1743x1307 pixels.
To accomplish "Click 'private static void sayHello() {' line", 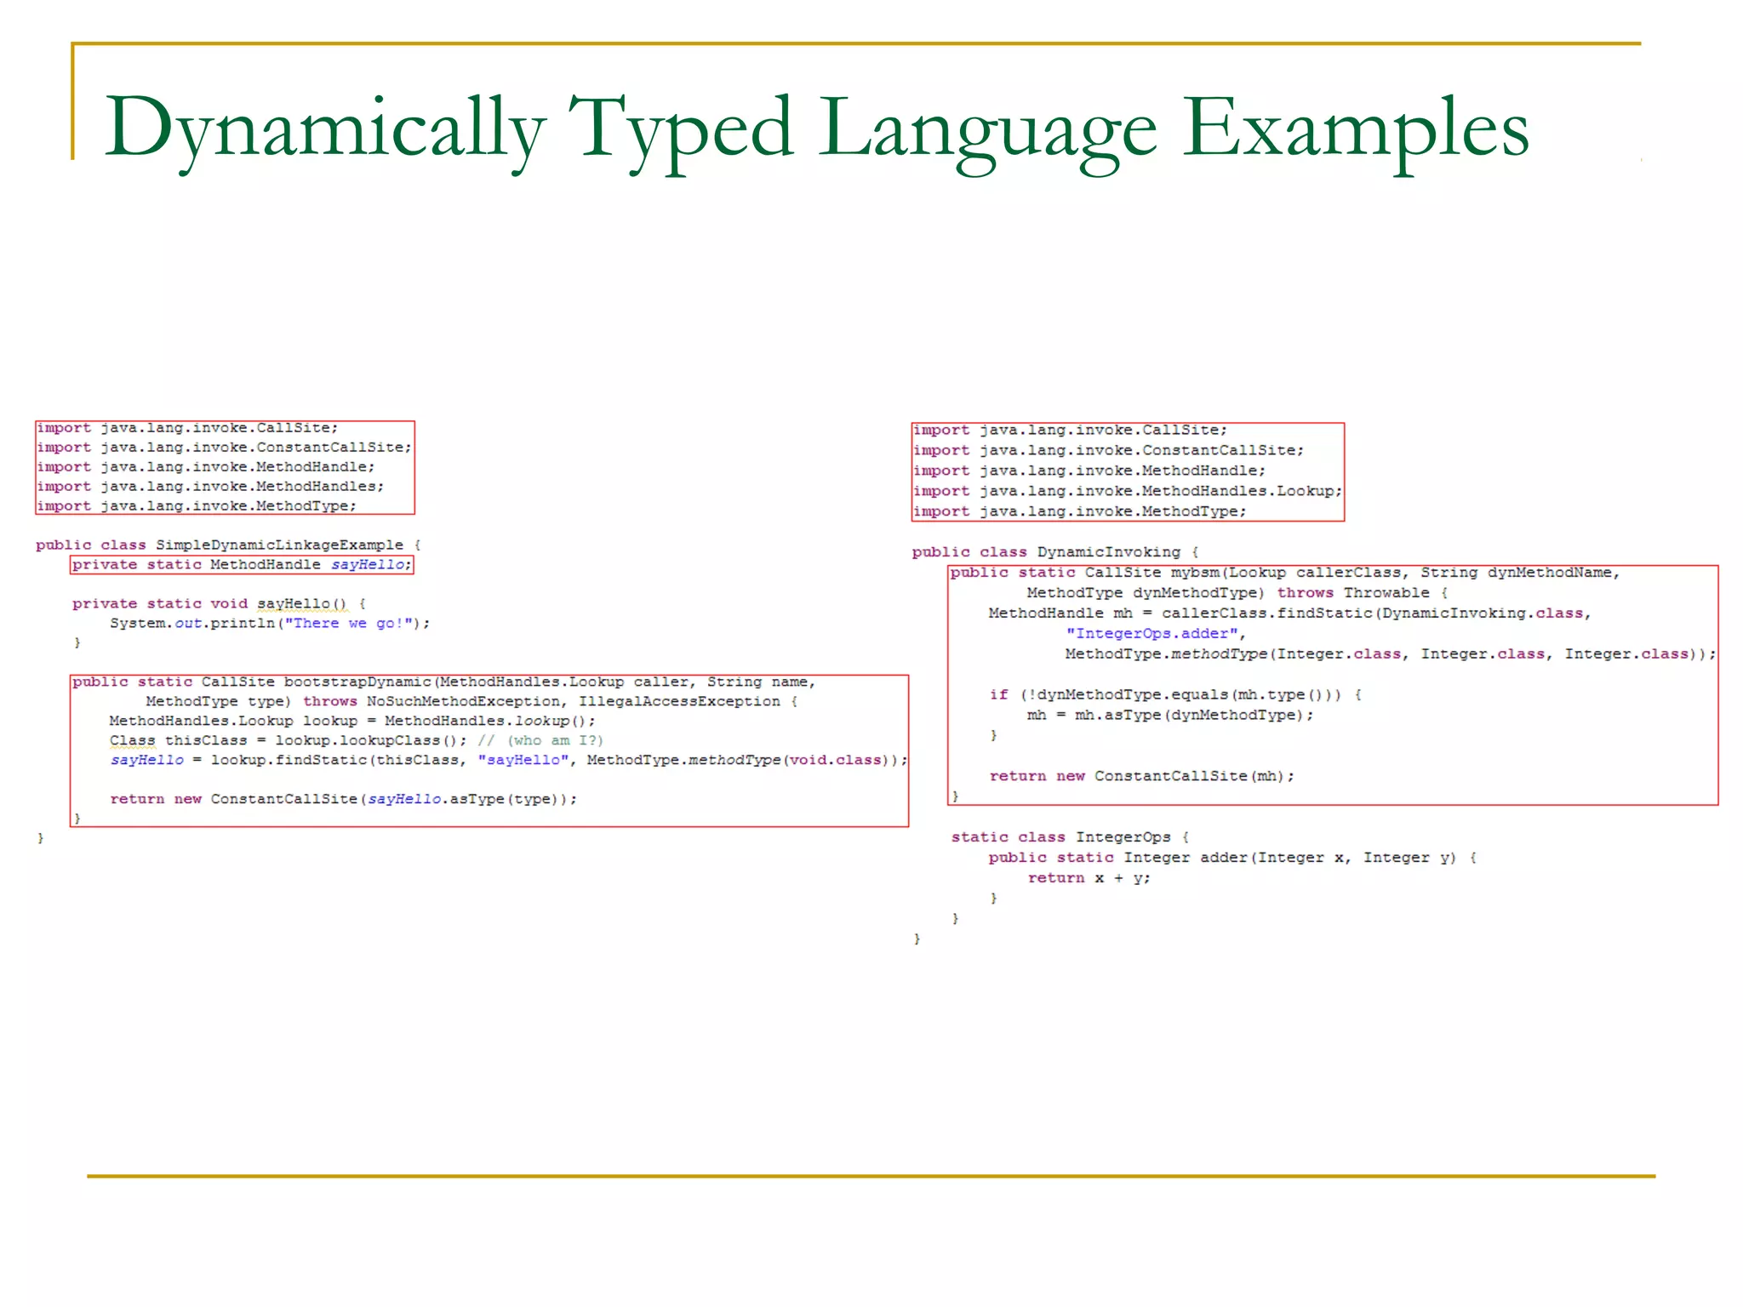I will click(x=220, y=604).
